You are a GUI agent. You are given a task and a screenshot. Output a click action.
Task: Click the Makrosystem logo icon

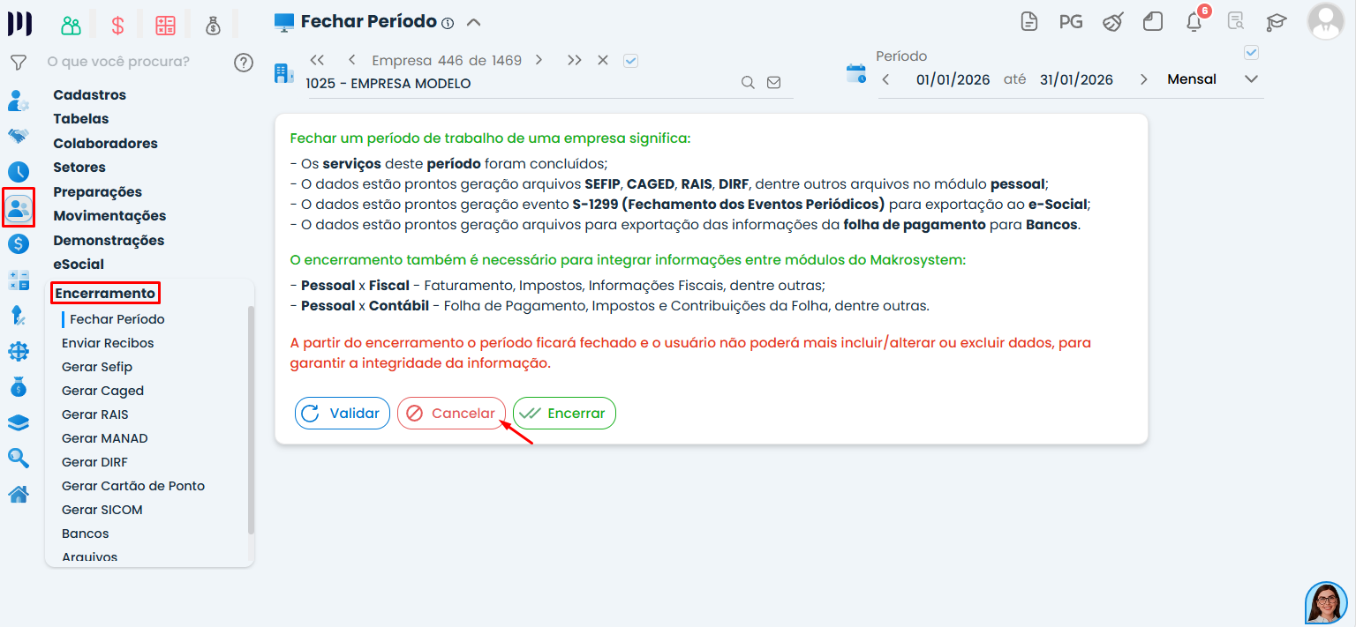(x=19, y=23)
